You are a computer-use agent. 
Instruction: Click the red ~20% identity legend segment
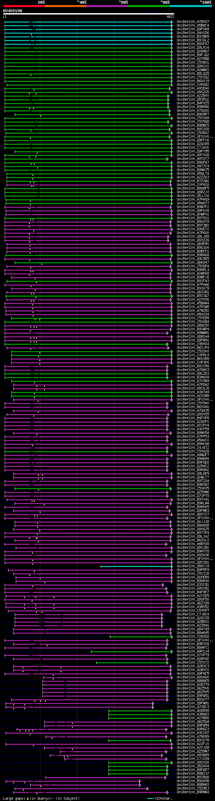[x=24, y=6]
